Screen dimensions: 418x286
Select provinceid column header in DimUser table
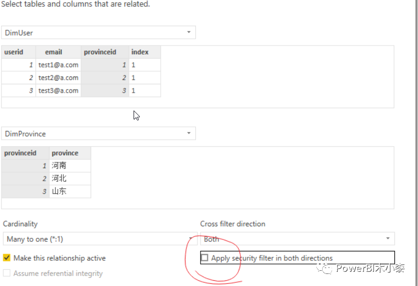[x=105, y=52]
